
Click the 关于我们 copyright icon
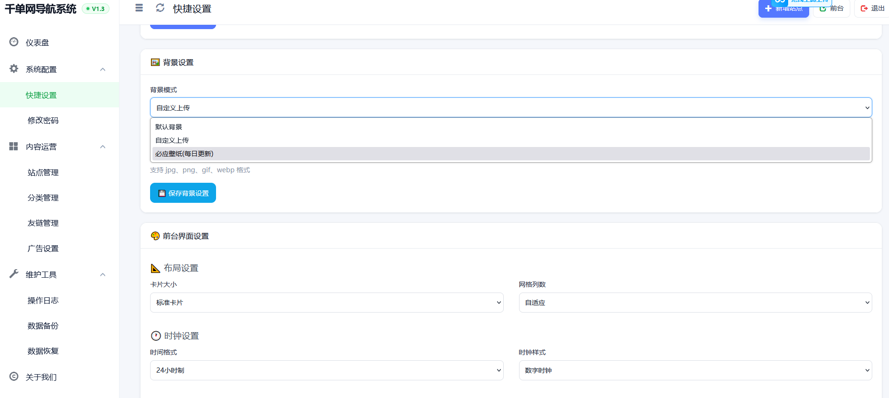tap(14, 377)
